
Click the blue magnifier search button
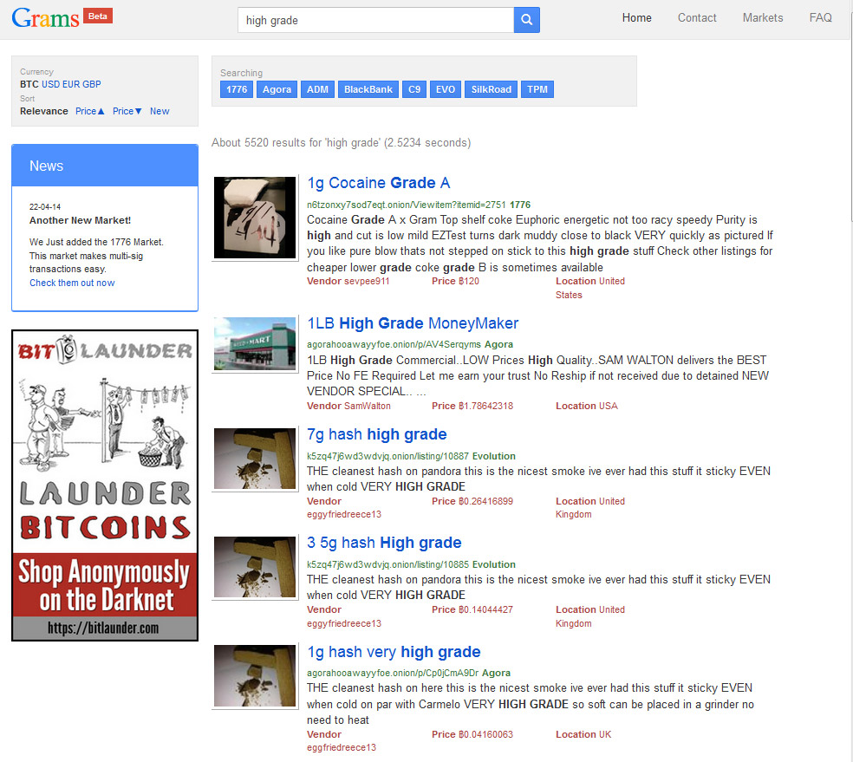pos(526,20)
